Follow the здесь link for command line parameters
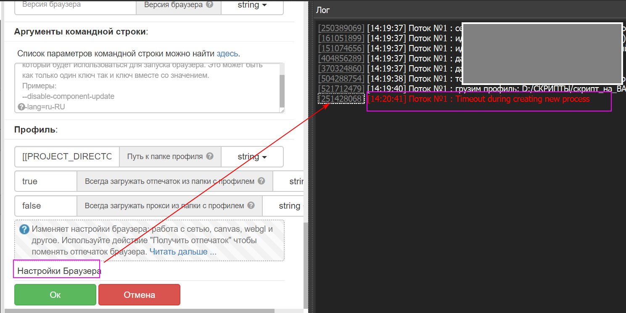626x313 pixels. (227, 54)
